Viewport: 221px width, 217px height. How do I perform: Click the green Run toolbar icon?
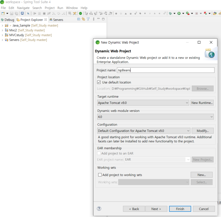click(179, 13)
